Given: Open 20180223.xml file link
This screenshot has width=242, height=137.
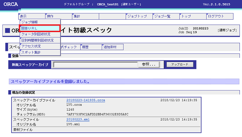Looking at the screenshot, I should [x=78, y=120].
